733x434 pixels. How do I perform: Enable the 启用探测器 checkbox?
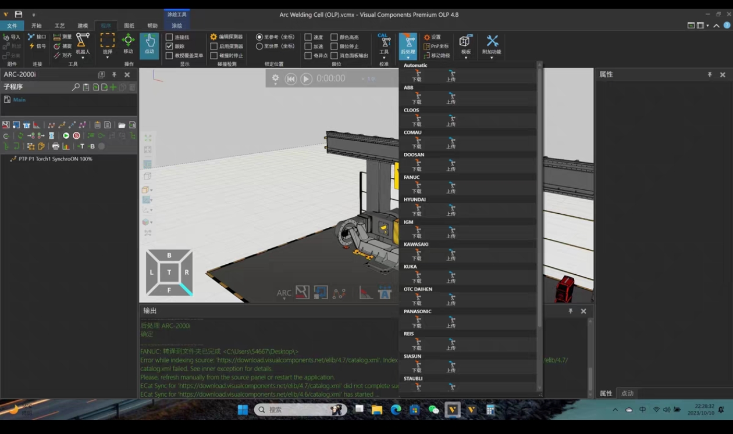[x=214, y=46]
